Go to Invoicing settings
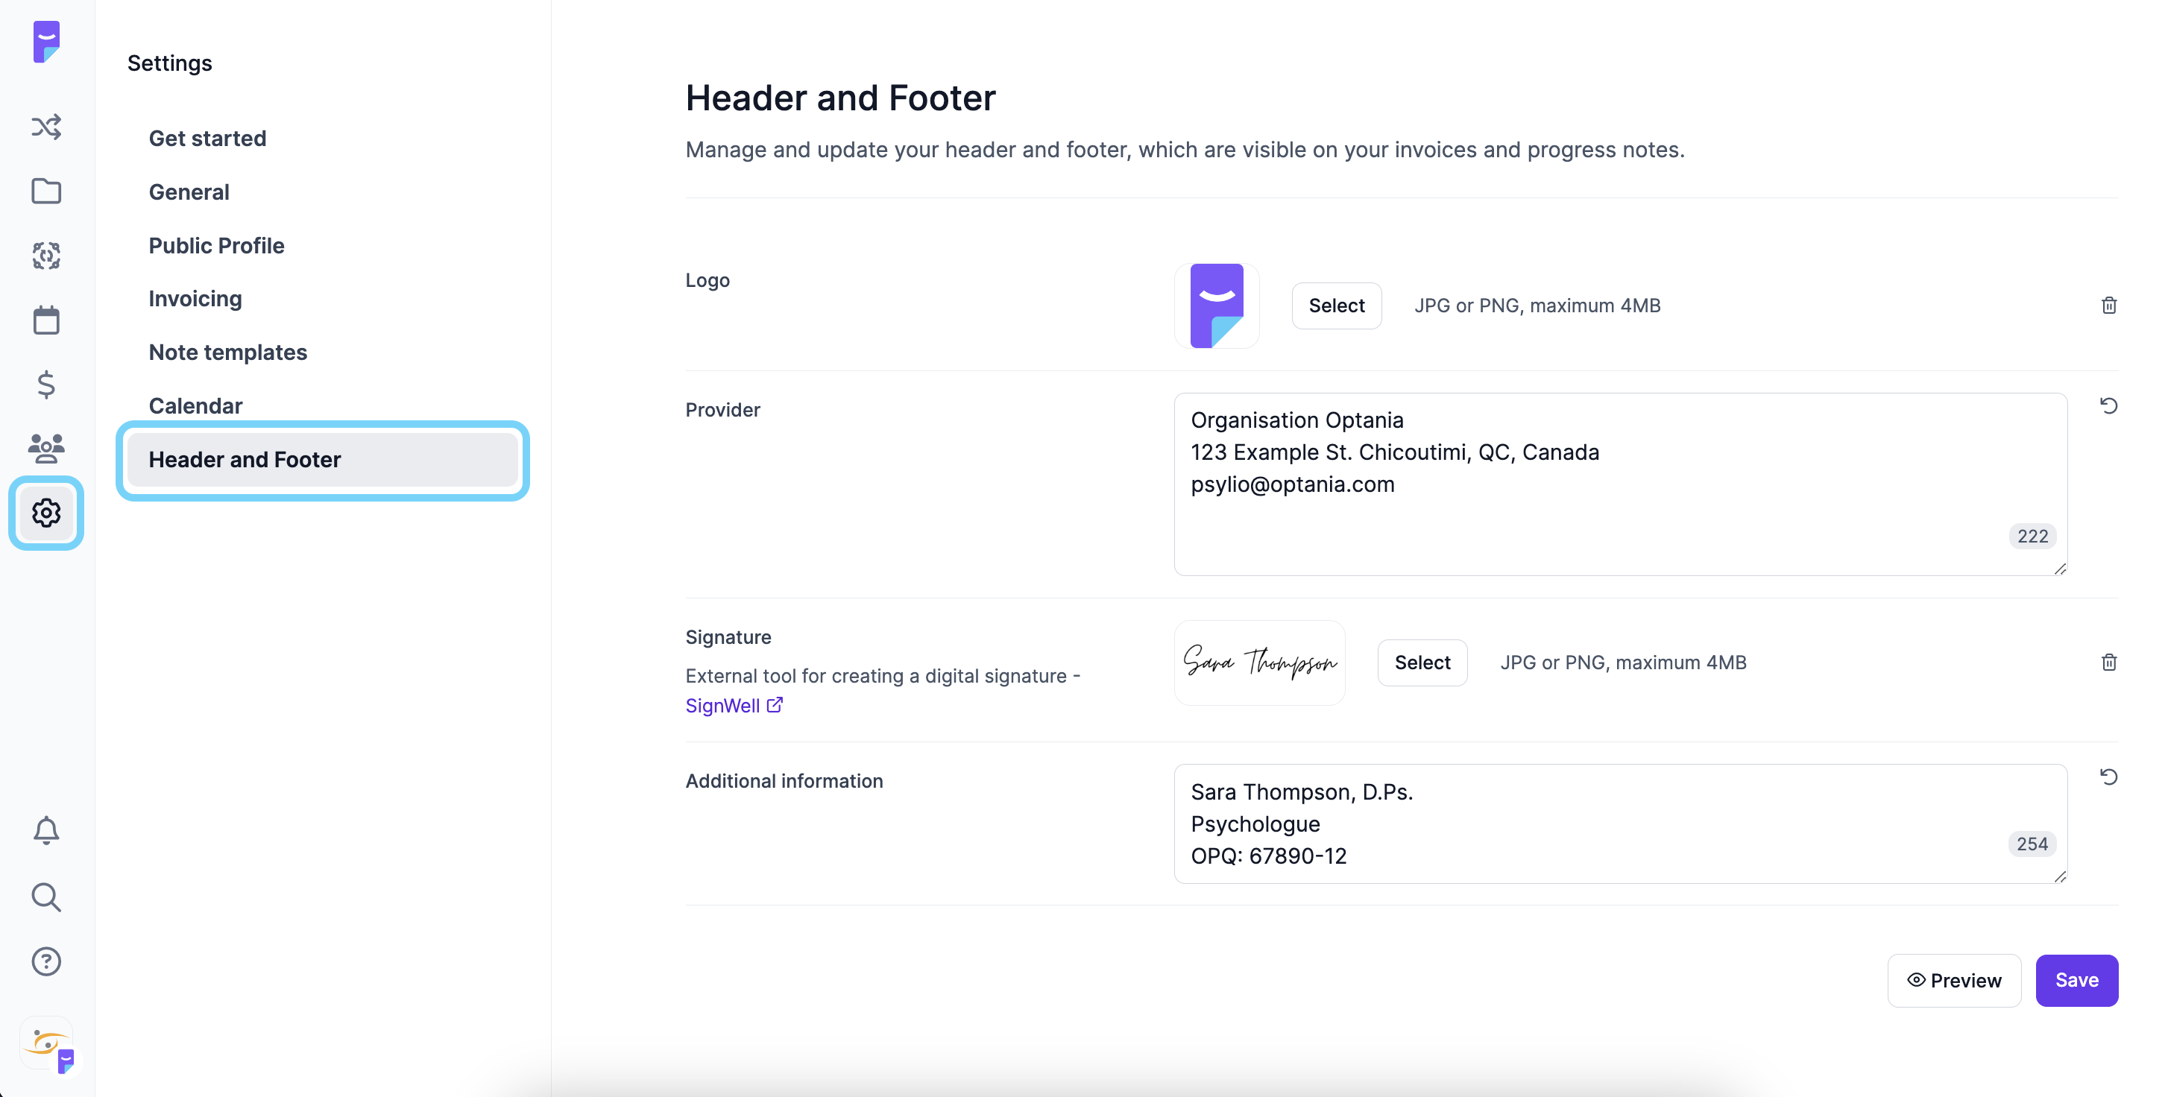Viewport: 2168px width, 1097px height. tap(195, 299)
